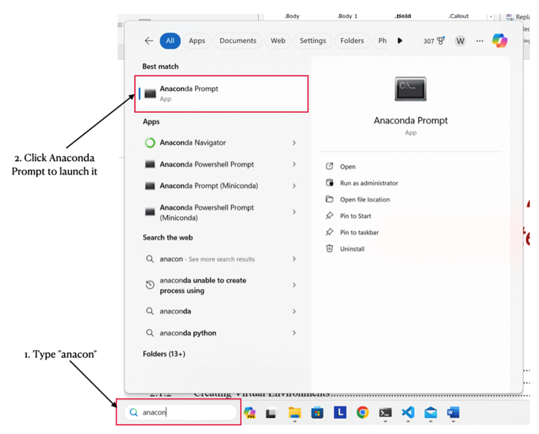Expand Anaconda Navigator options chevron

point(294,143)
